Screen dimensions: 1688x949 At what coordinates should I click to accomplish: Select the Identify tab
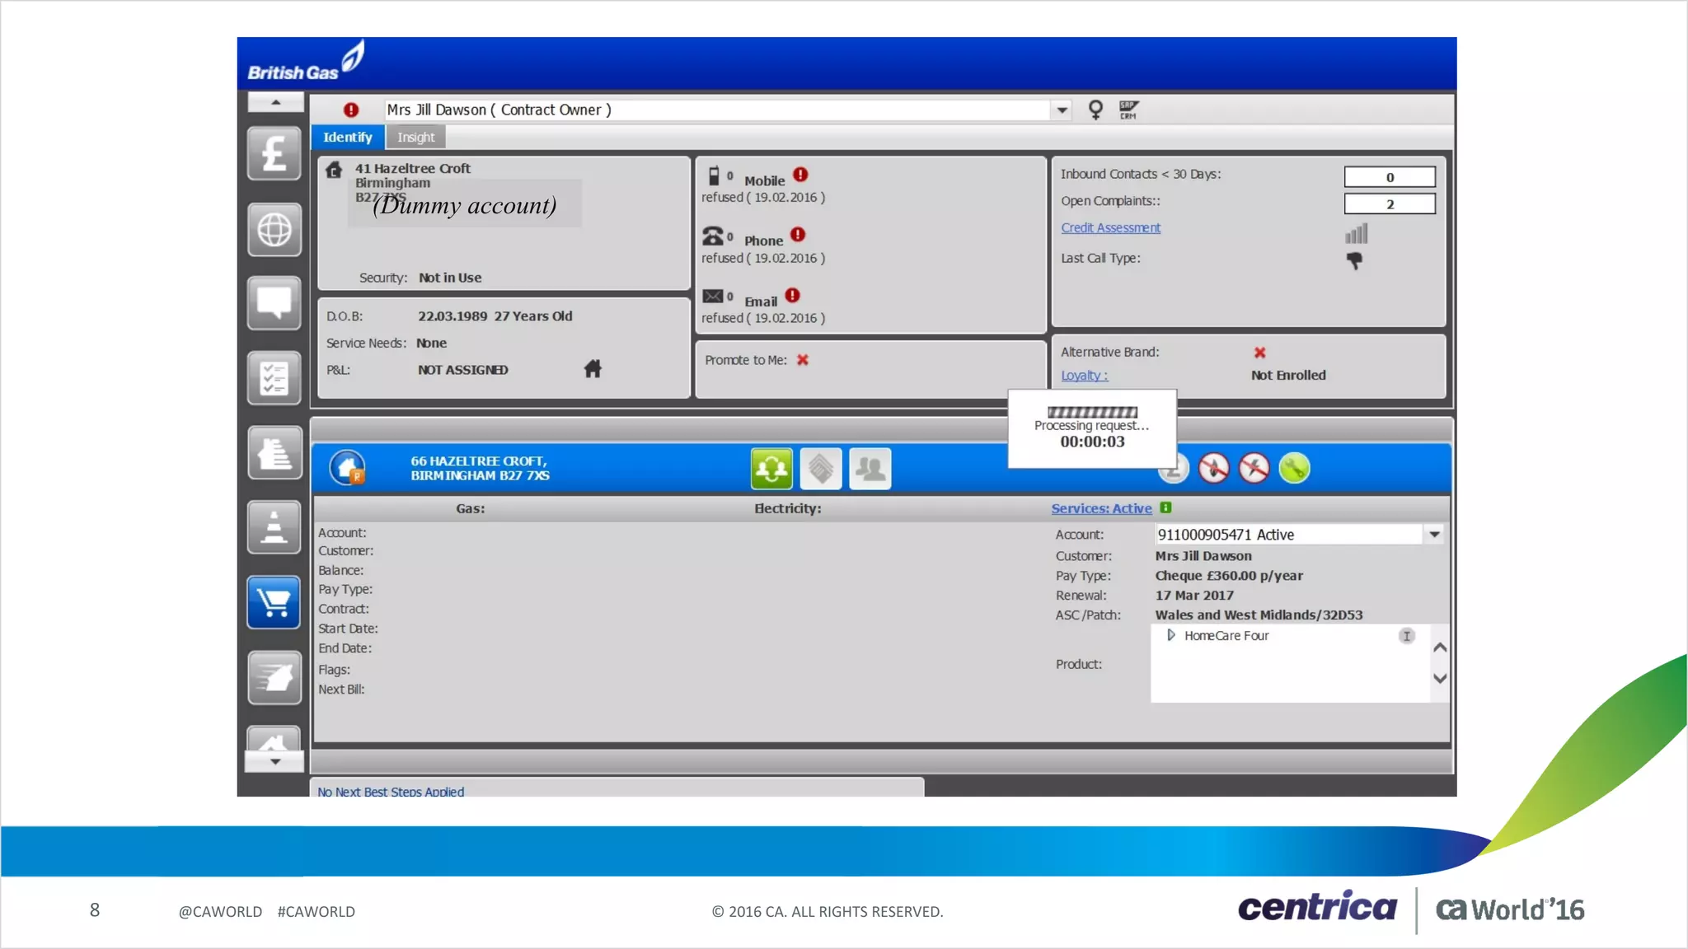click(x=347, y=138)
